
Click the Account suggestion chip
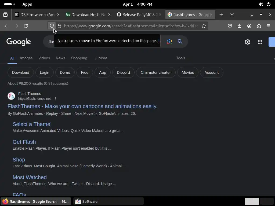pos(212,72)
